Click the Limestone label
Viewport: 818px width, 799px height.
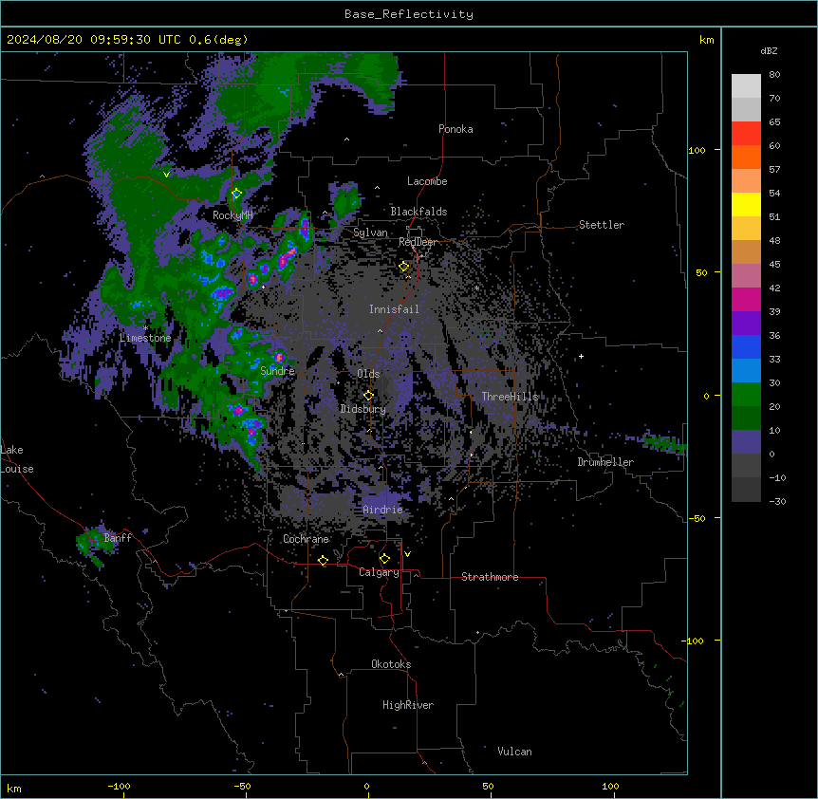(145, 338)
